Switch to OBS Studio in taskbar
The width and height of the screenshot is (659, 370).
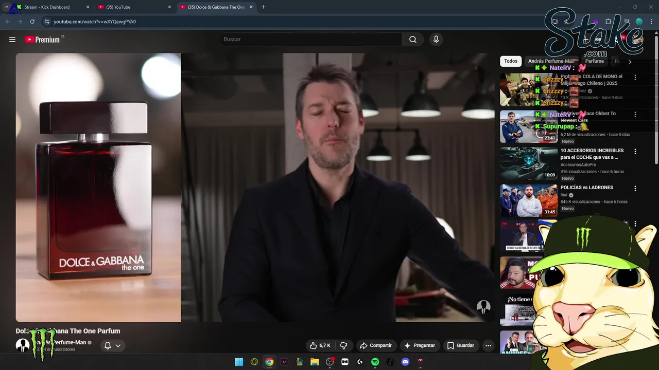(330, 362)
